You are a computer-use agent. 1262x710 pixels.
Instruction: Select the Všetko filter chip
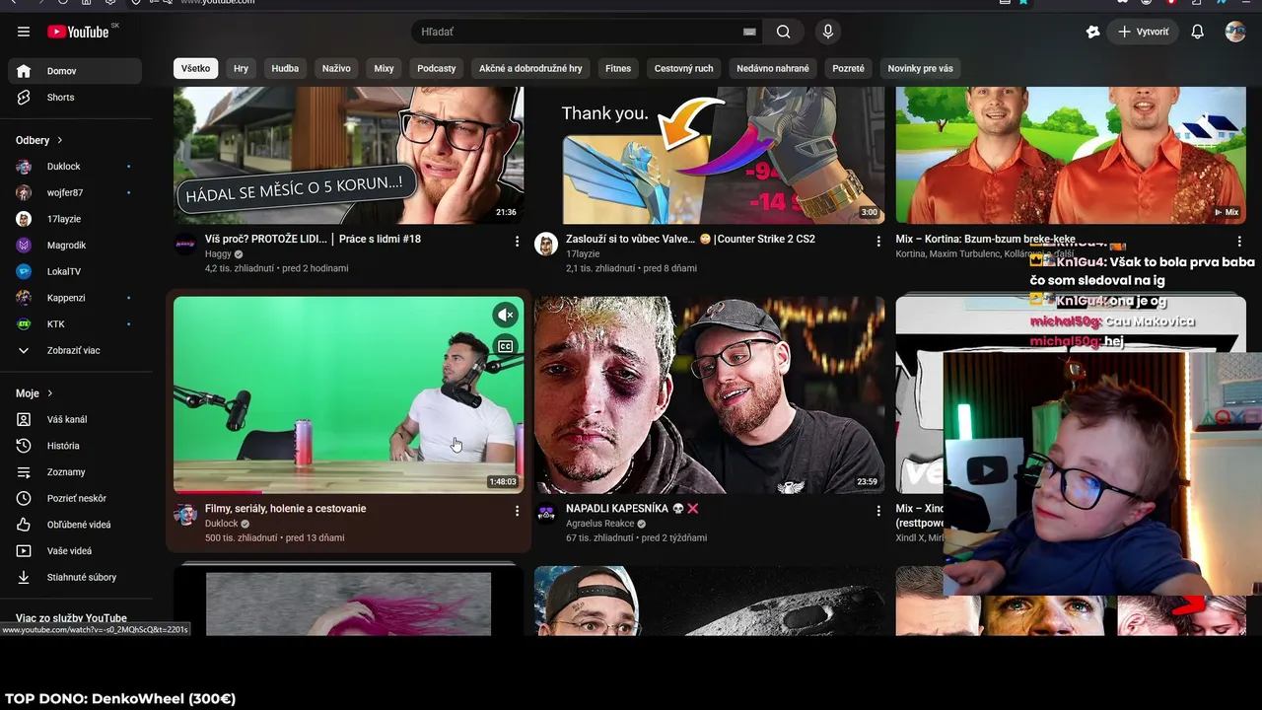195,68
